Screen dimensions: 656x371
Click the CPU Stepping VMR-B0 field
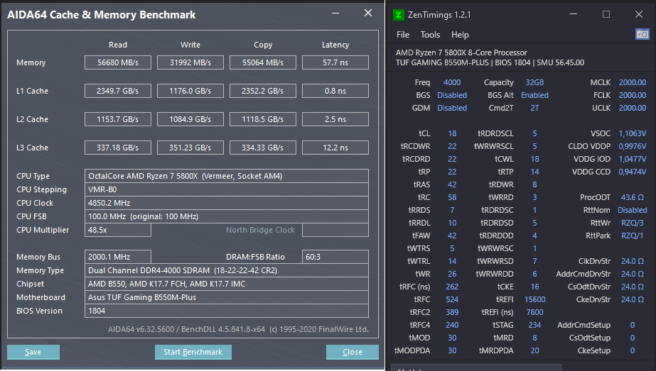[x=227, y=189]
